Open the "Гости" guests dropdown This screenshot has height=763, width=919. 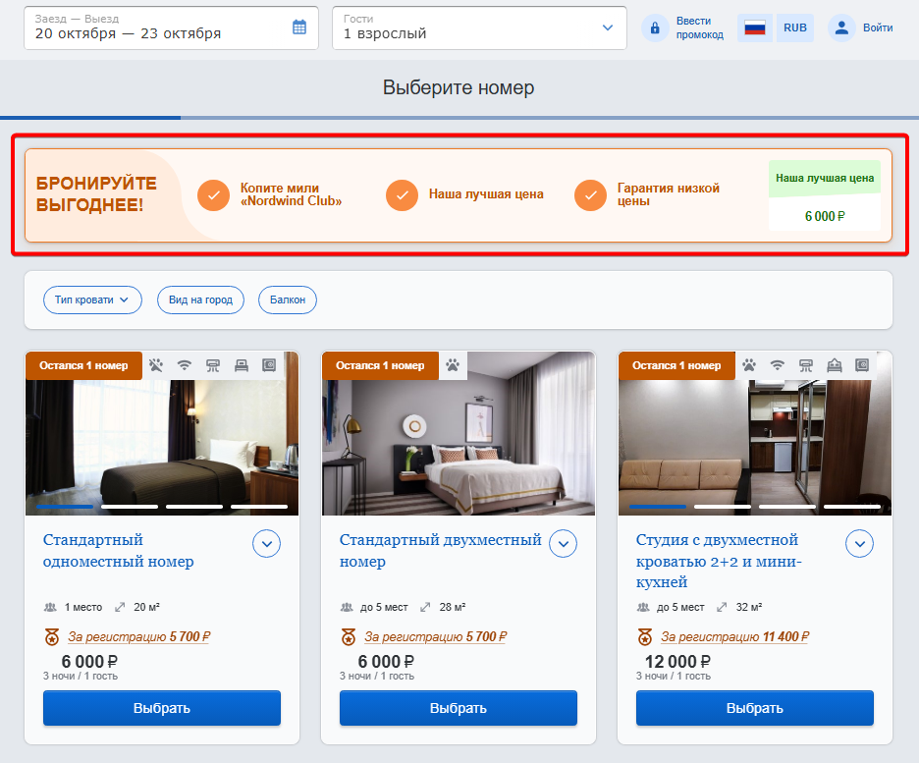tap(479, 27)
